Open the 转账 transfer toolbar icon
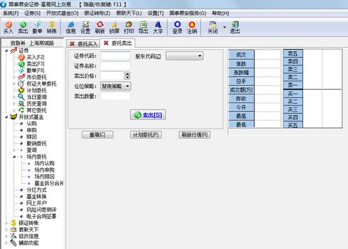The height and width of the screenshot is (249, 348). click(52, 28)
